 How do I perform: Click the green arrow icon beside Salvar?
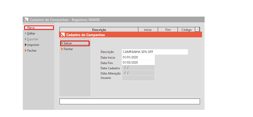[x=62, y=43]
